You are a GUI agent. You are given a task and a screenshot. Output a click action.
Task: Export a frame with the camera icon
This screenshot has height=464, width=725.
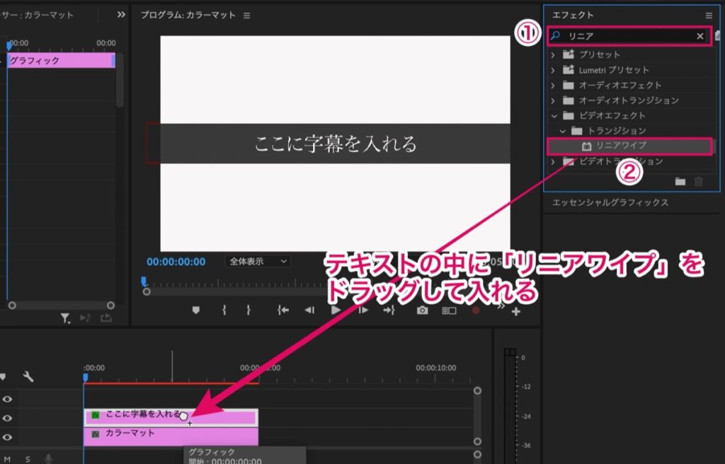tap(422, 311)
